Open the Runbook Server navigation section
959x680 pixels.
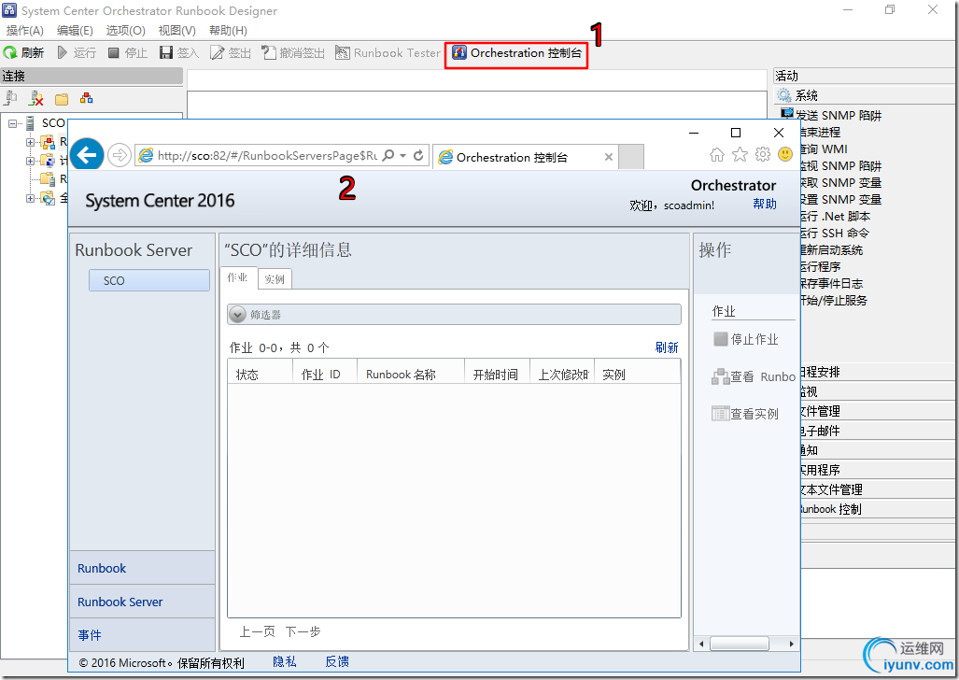(x=142, y=602)
